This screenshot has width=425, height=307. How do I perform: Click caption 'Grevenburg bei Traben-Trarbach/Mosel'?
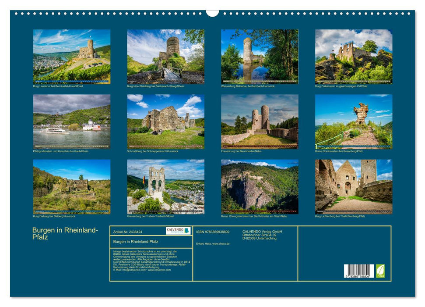(151, 216)
